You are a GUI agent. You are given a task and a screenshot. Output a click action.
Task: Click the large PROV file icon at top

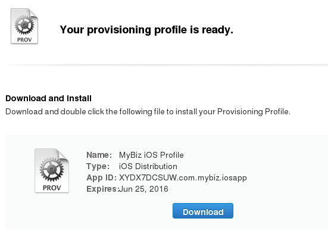coord(24,26)
